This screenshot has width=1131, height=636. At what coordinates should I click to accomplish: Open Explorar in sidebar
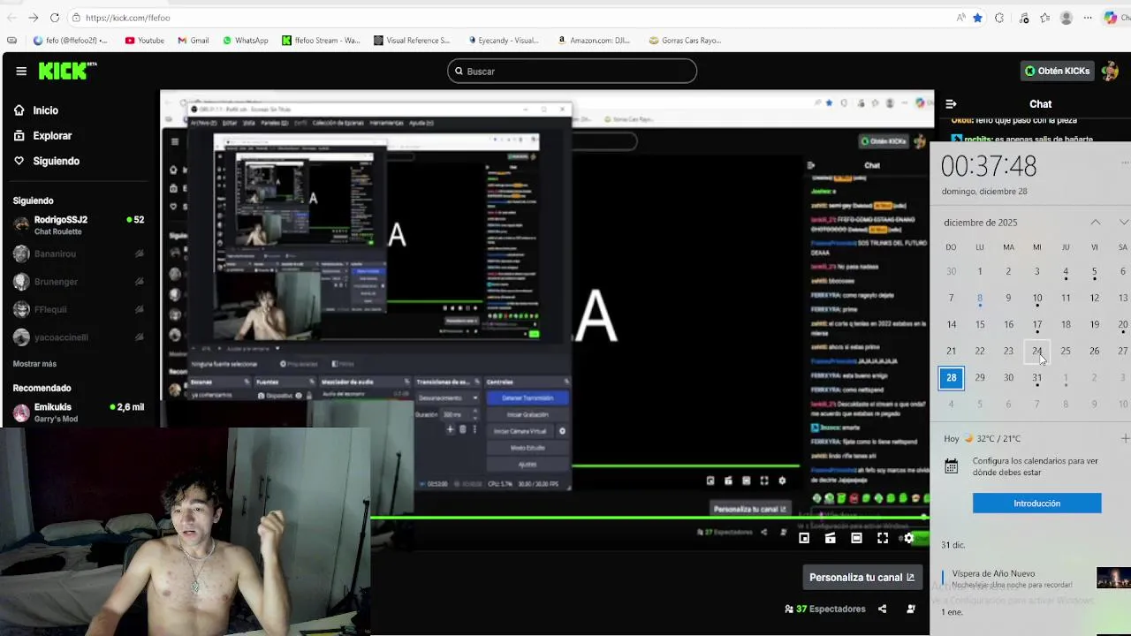(x=42, y=136)
